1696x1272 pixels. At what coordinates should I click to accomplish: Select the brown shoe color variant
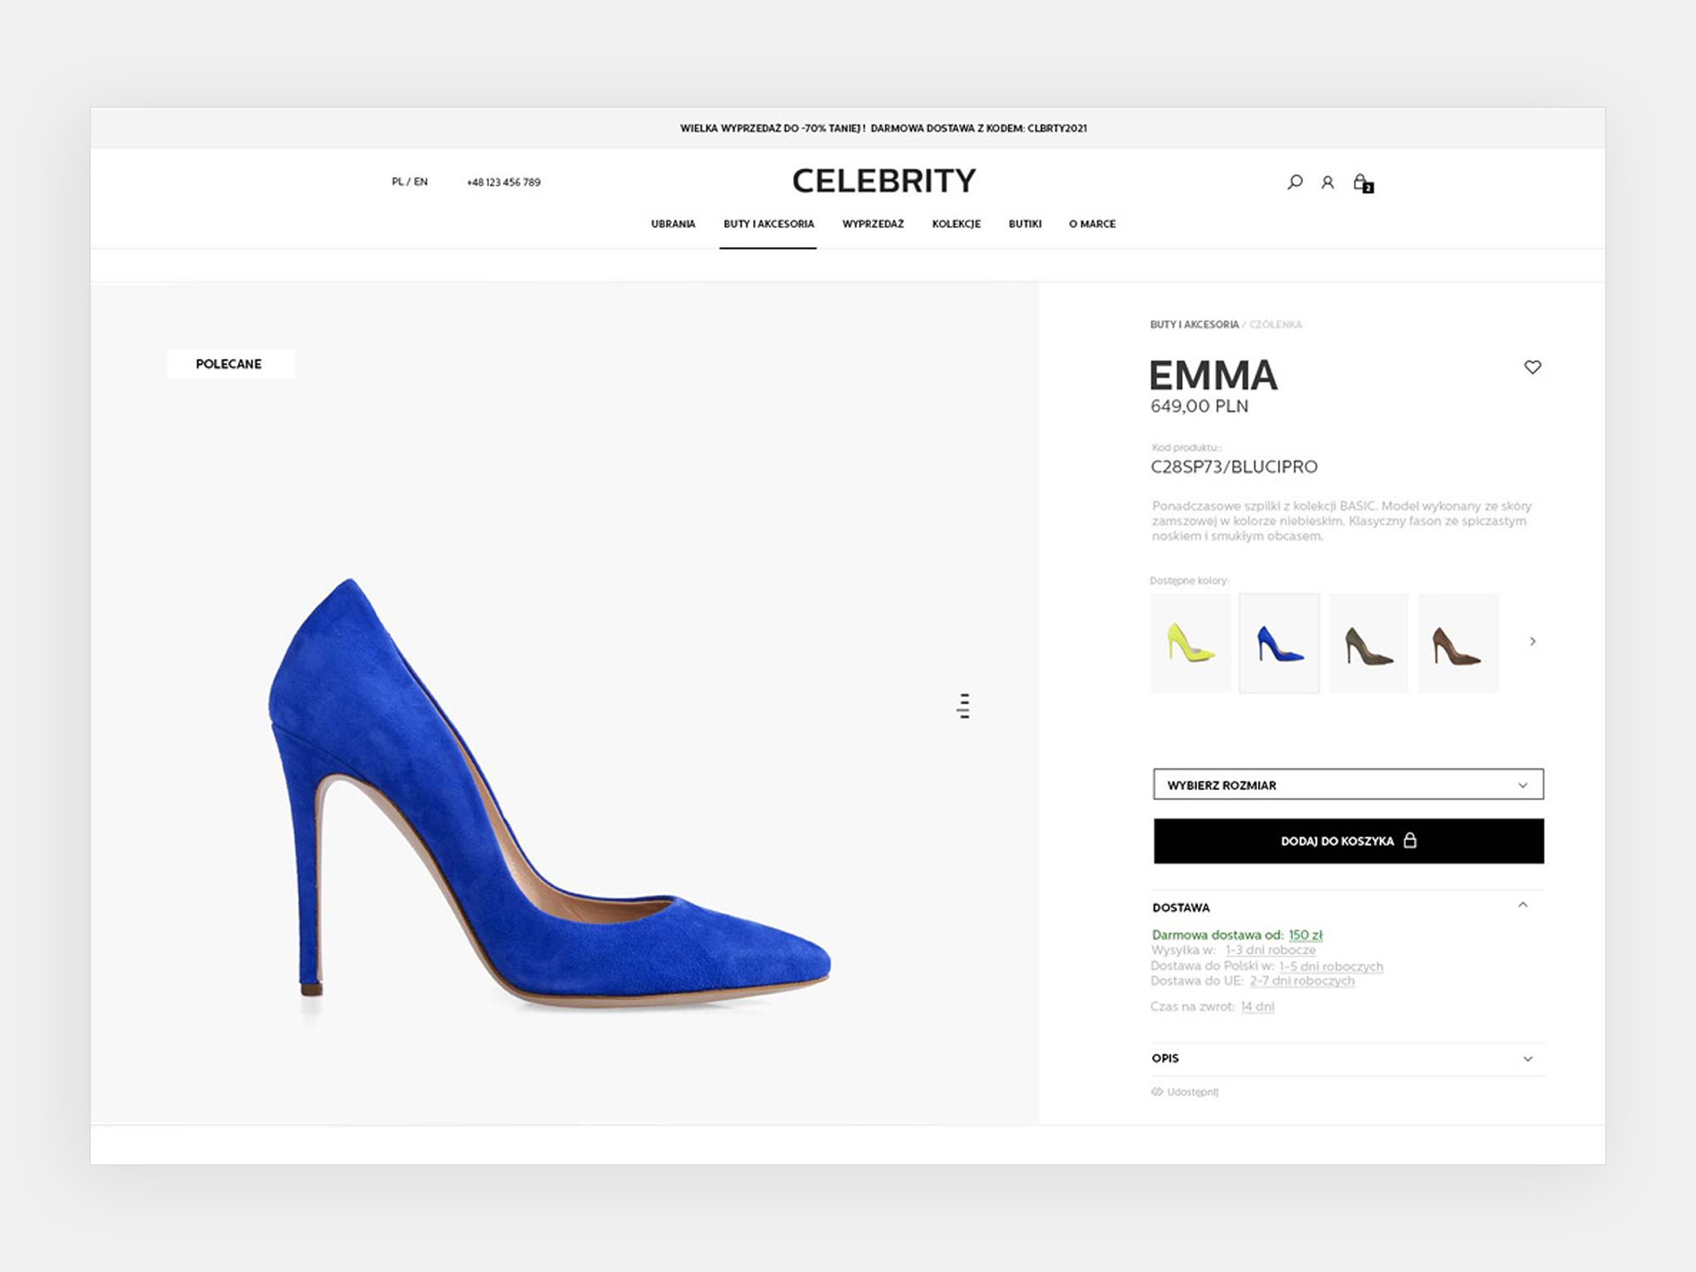1458,643
